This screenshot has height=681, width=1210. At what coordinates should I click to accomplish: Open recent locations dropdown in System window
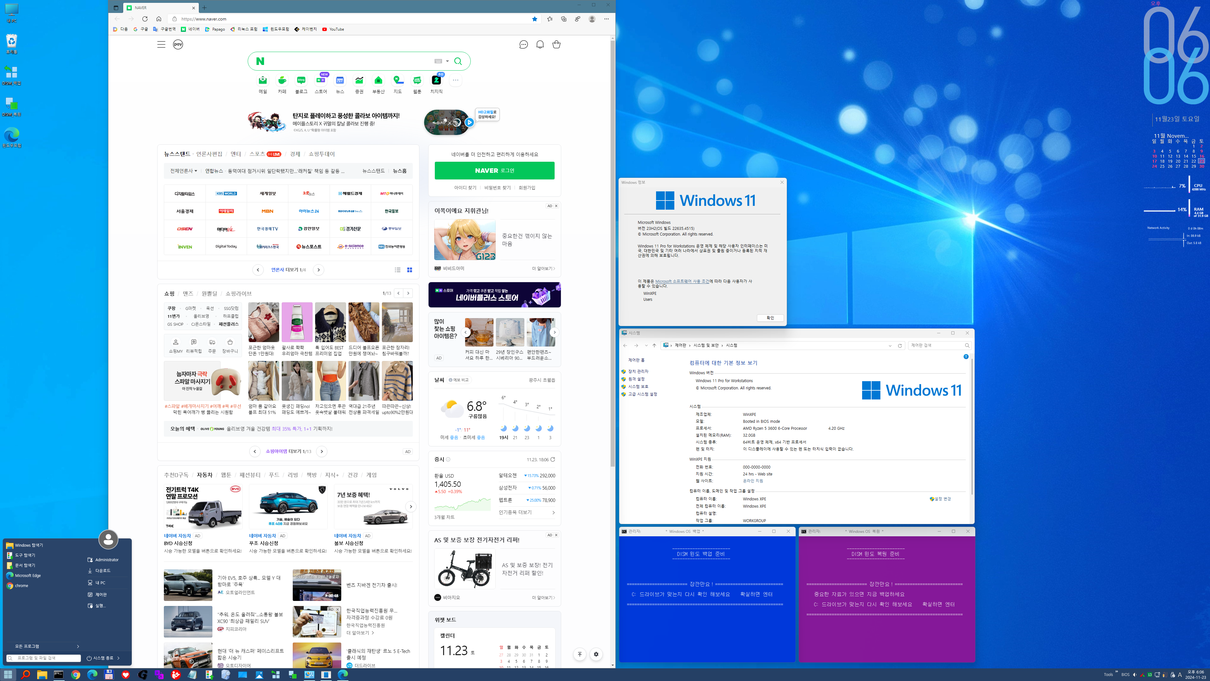[646, 346]
